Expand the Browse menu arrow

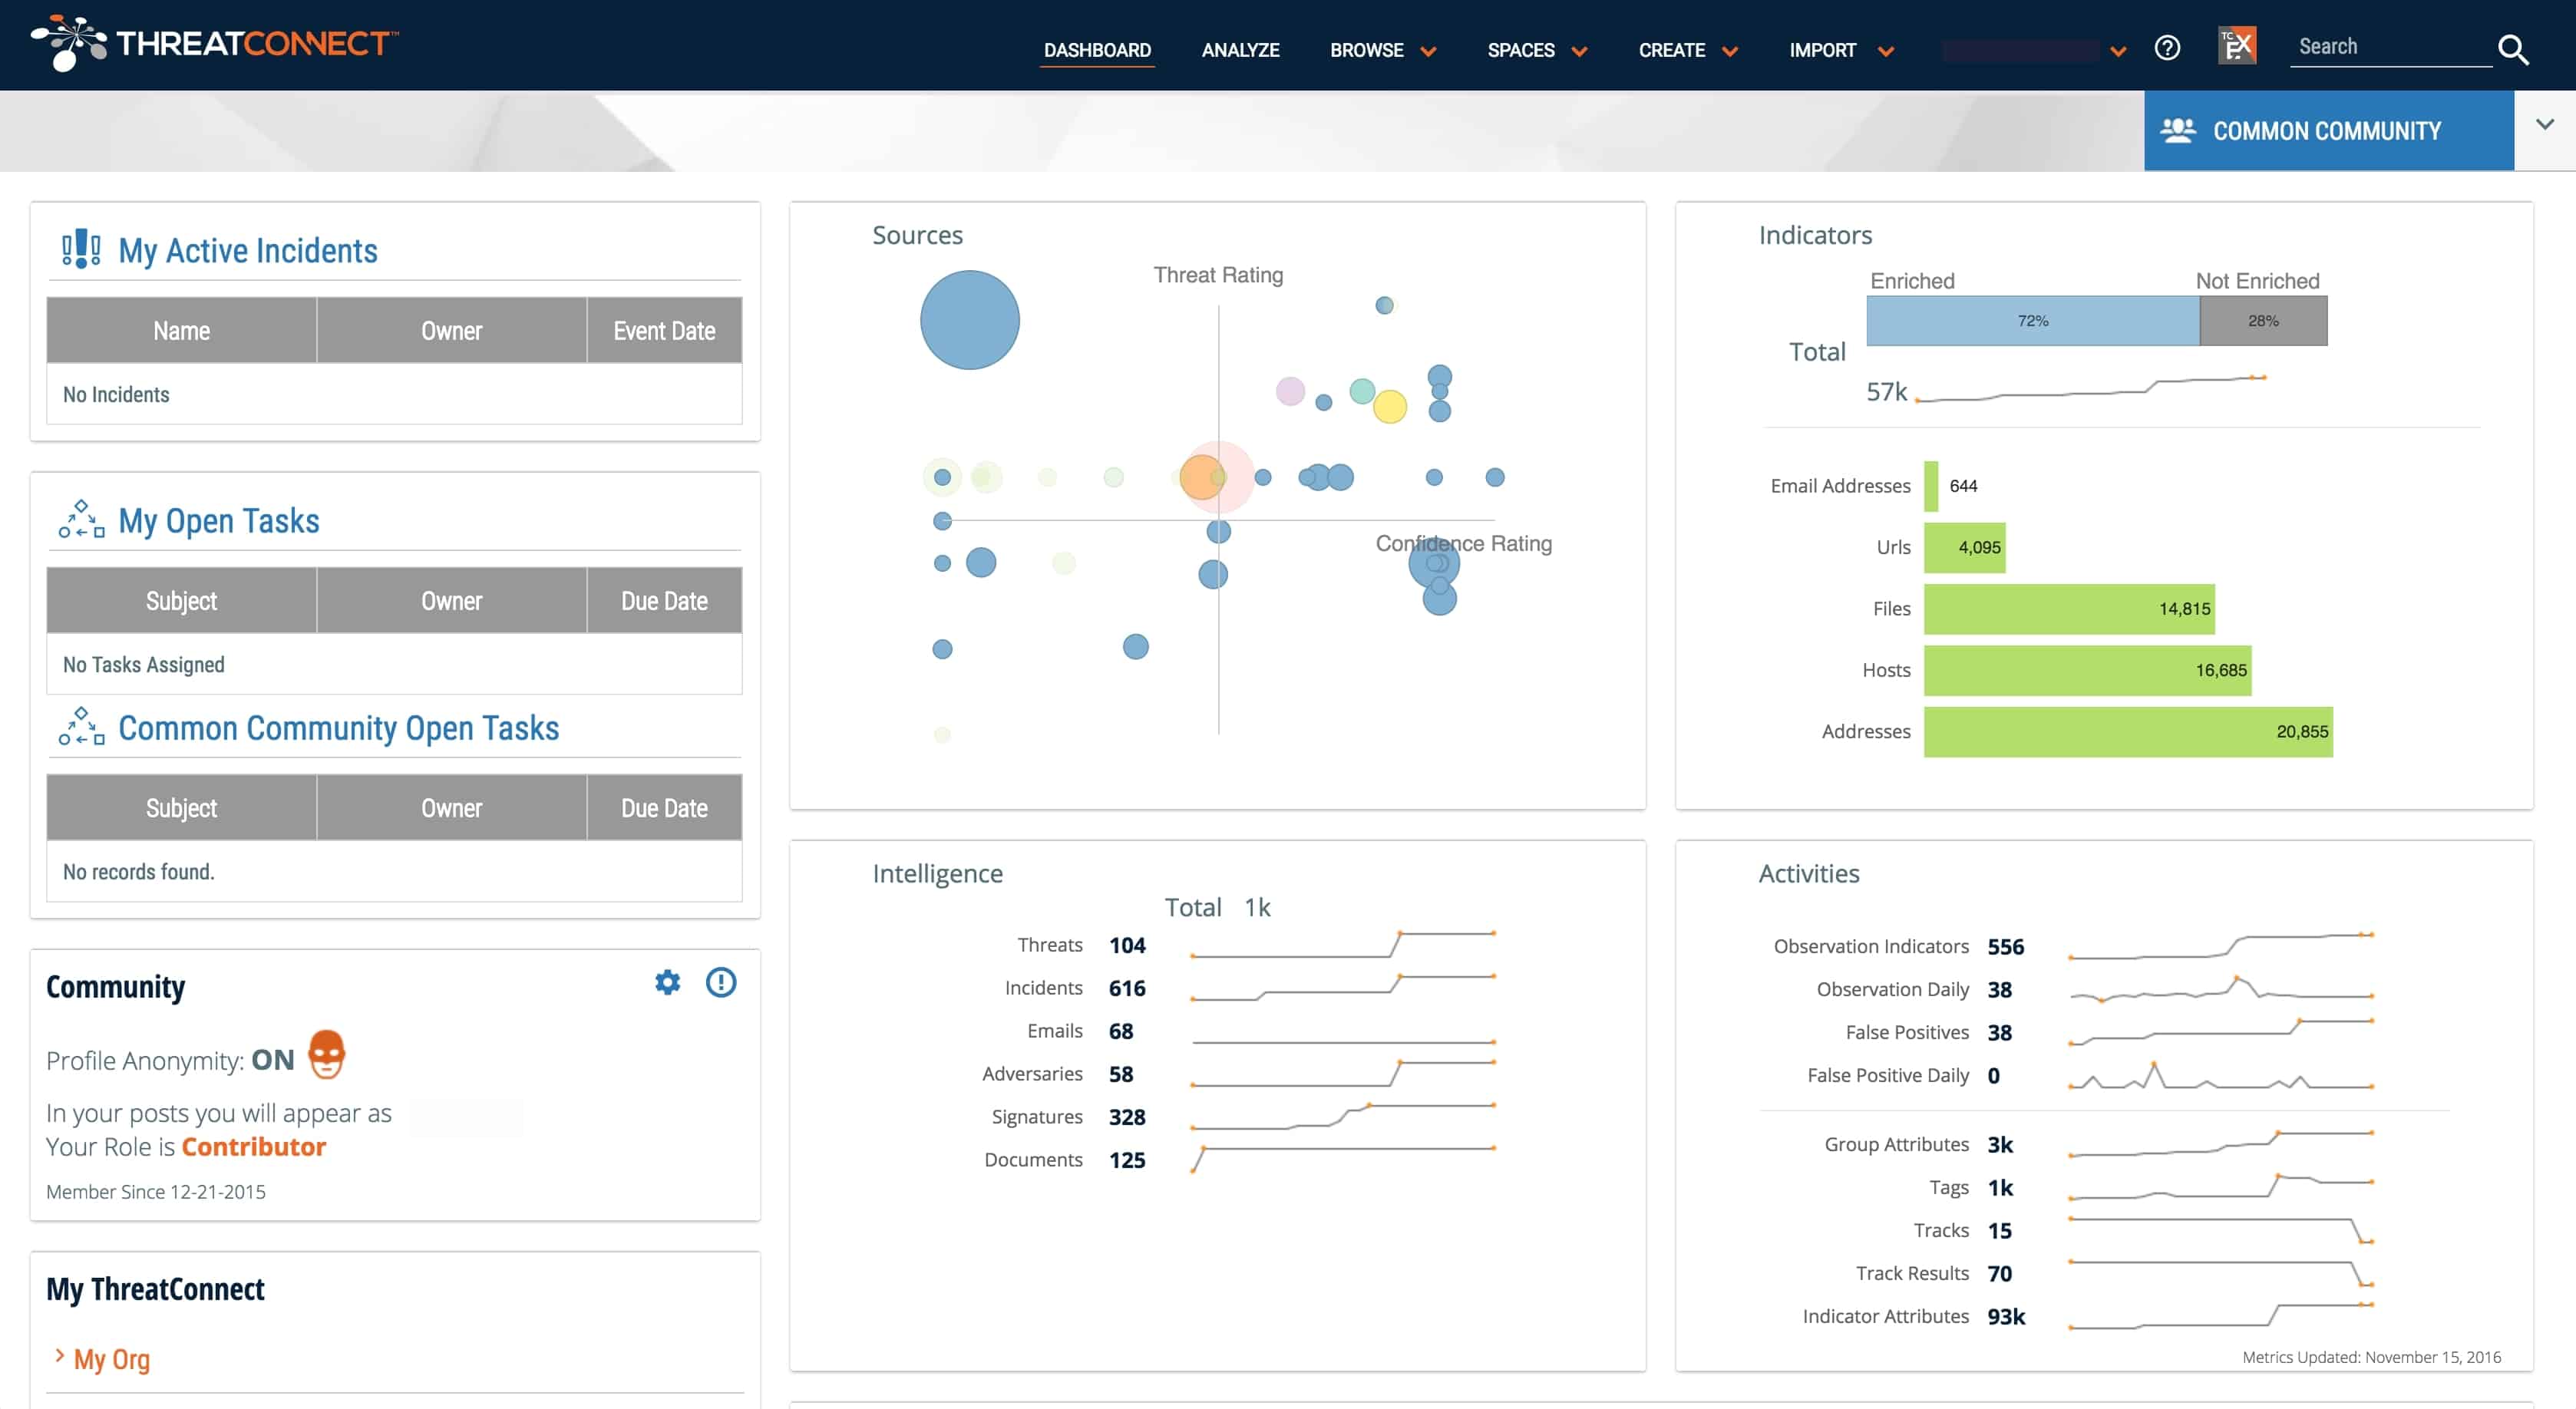pos(1427,52)
